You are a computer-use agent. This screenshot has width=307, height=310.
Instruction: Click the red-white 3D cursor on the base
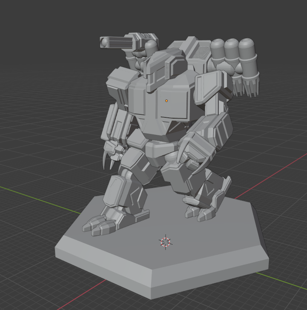pos(166,242)
